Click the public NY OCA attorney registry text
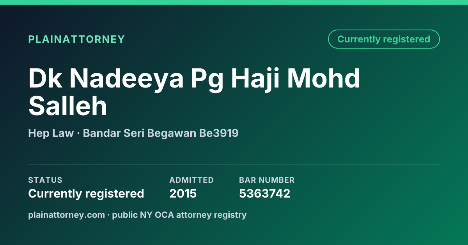The width and height of the screenshot is (468, 245). pyautogui.click(x=179, y=215)
